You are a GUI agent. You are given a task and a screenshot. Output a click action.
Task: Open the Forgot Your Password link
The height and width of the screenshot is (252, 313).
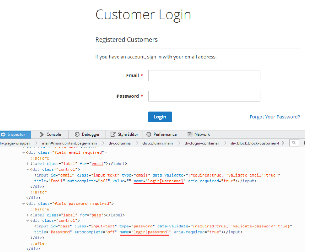coord(275,117)
